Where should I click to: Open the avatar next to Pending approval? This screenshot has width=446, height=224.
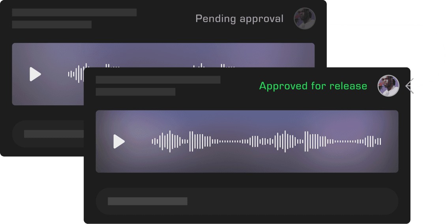pyautogui.click(x=305, y=19)
